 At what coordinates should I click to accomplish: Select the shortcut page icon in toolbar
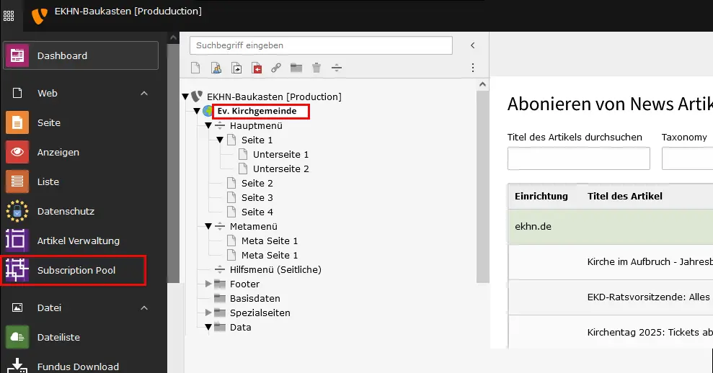click(236, 68)
